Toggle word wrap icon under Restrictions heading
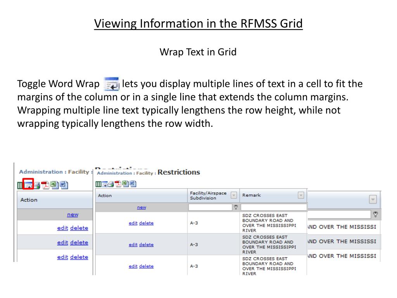397x298 pixels. click(x=105, y=184)
